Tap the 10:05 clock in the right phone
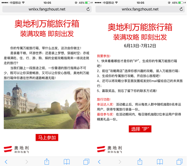The width and height of the screenshot is (190, 166). 140,3
